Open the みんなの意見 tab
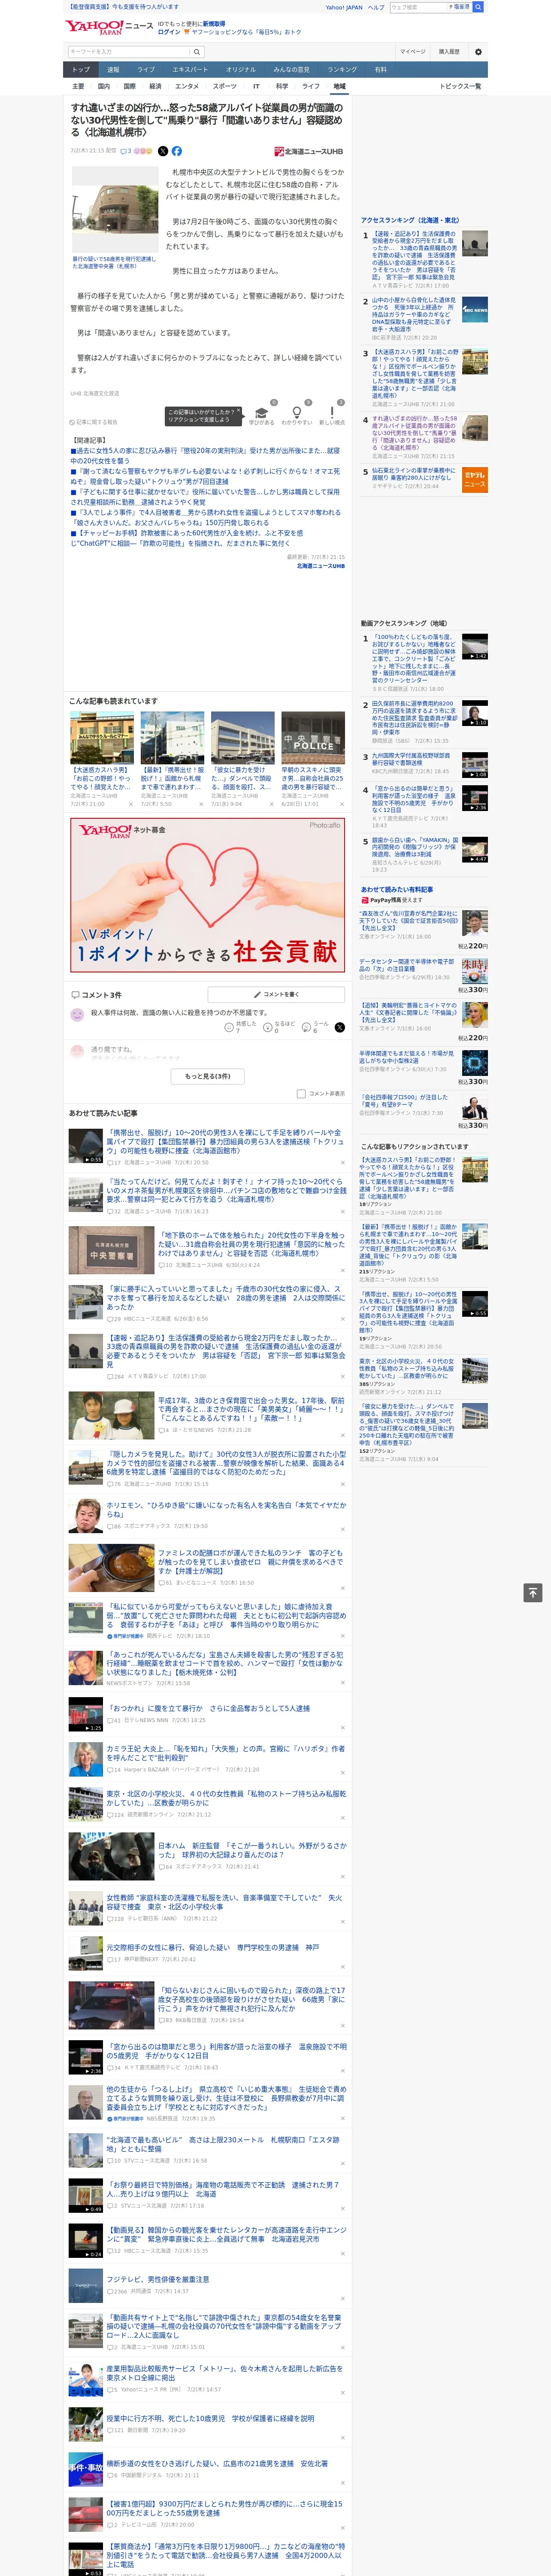The image size is (551, 2576). point(292,70)
